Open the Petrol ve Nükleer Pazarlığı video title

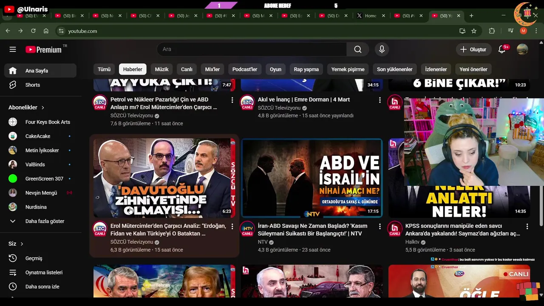click(164, 103)
